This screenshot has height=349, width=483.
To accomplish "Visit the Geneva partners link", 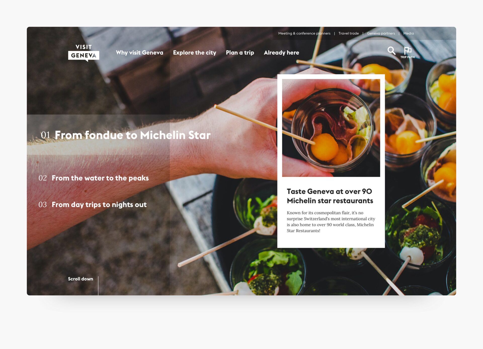I will pos(381,33).
